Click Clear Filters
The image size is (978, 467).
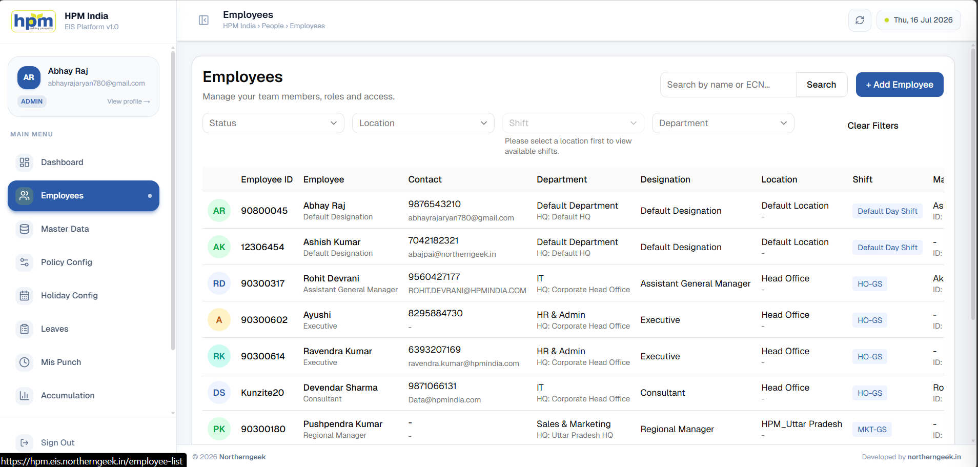tap(872, 126)
